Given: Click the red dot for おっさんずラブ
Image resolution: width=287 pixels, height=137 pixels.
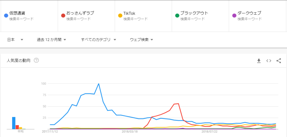Looking at the screenshot, I should coord(63,15).
